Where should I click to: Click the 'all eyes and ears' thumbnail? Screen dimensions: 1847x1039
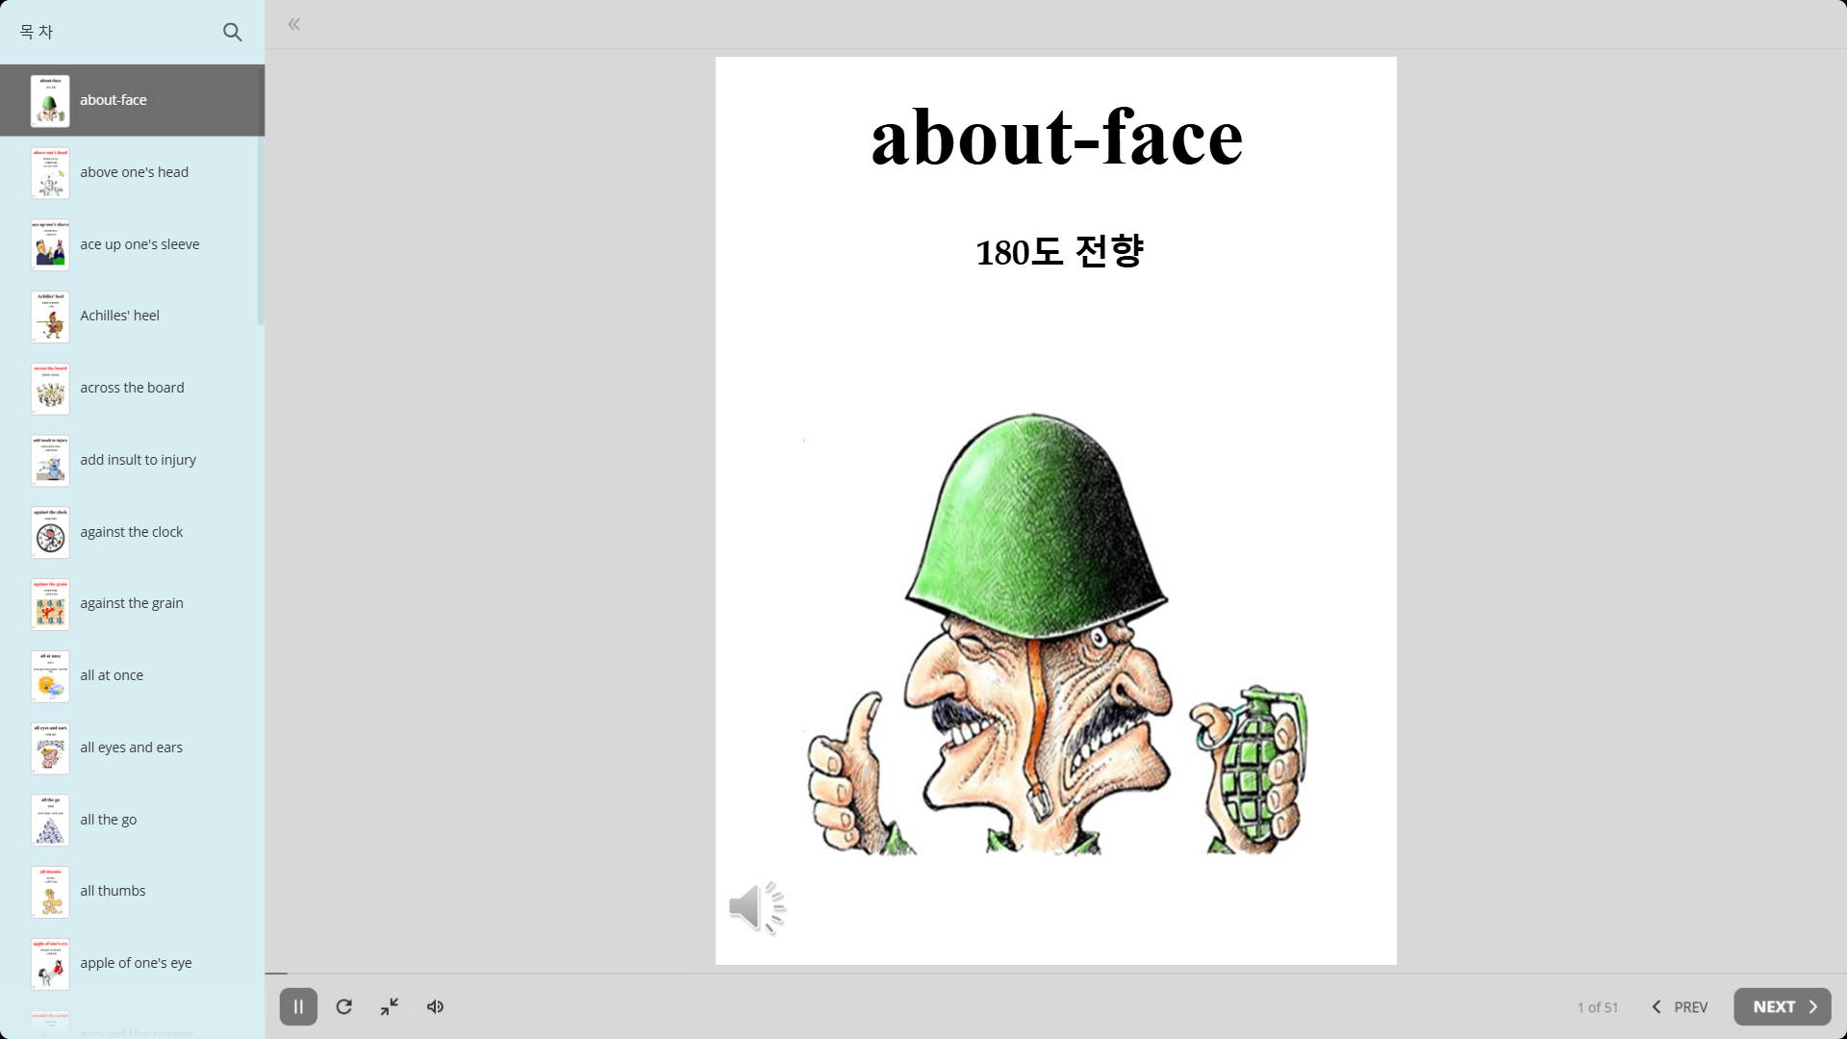pos(50,748)
